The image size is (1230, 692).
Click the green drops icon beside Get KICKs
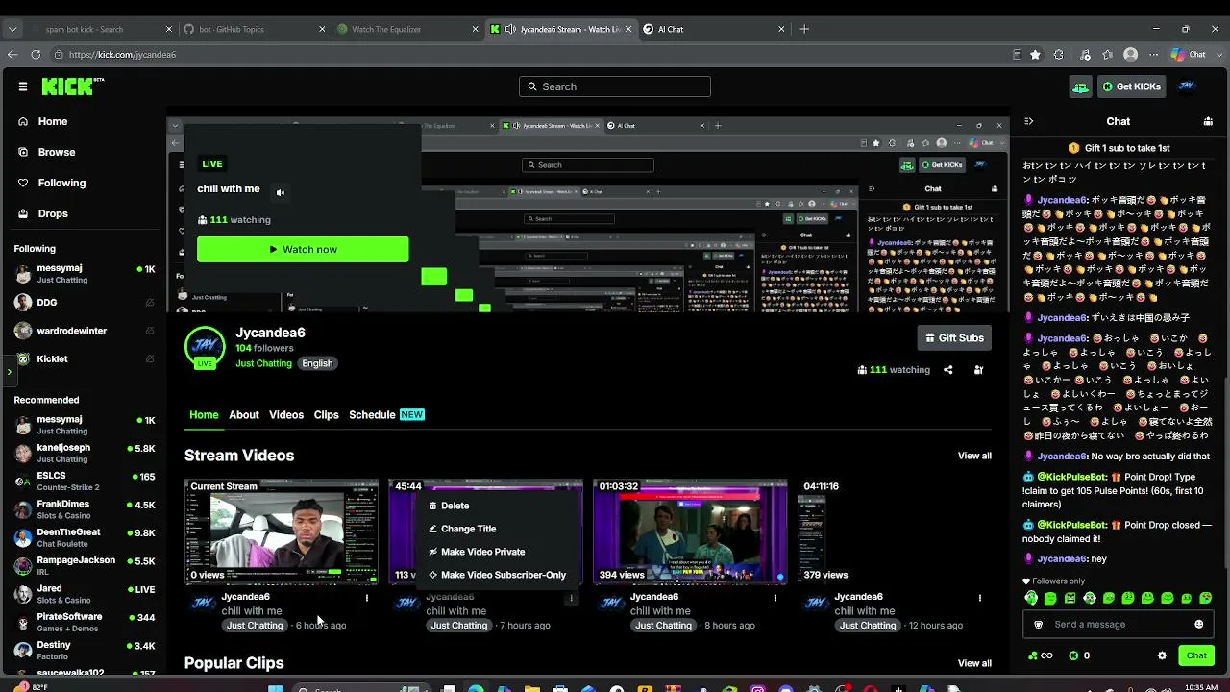point(1081,86)
